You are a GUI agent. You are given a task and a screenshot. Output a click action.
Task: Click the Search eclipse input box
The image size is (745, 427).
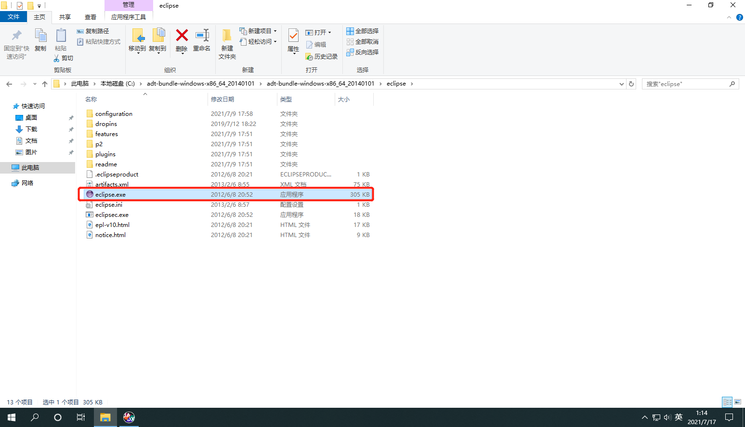click(x=690, y=84)
